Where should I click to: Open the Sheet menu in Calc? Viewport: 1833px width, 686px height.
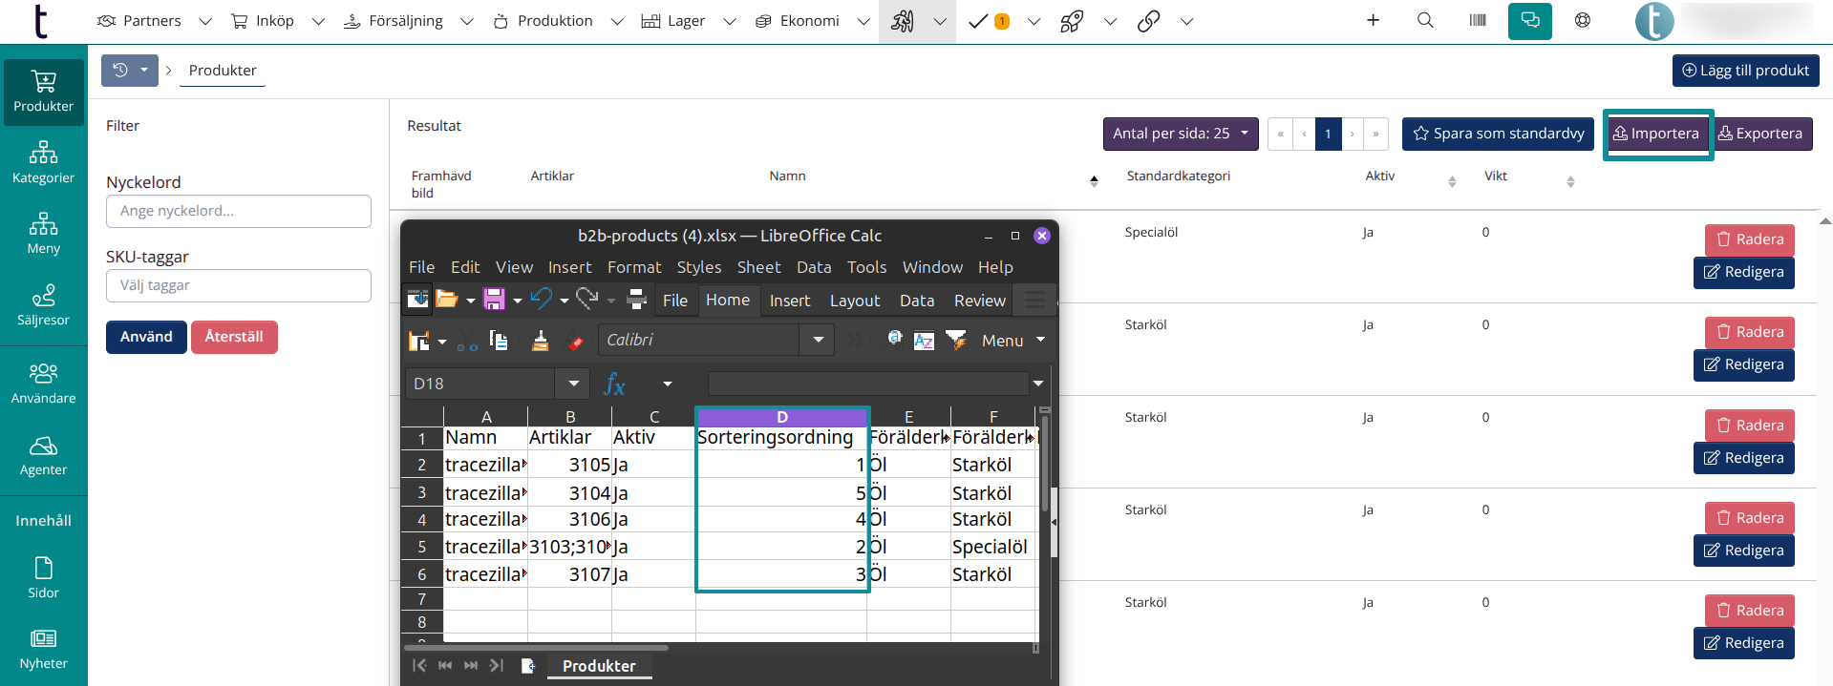click(x=758, y=267)
